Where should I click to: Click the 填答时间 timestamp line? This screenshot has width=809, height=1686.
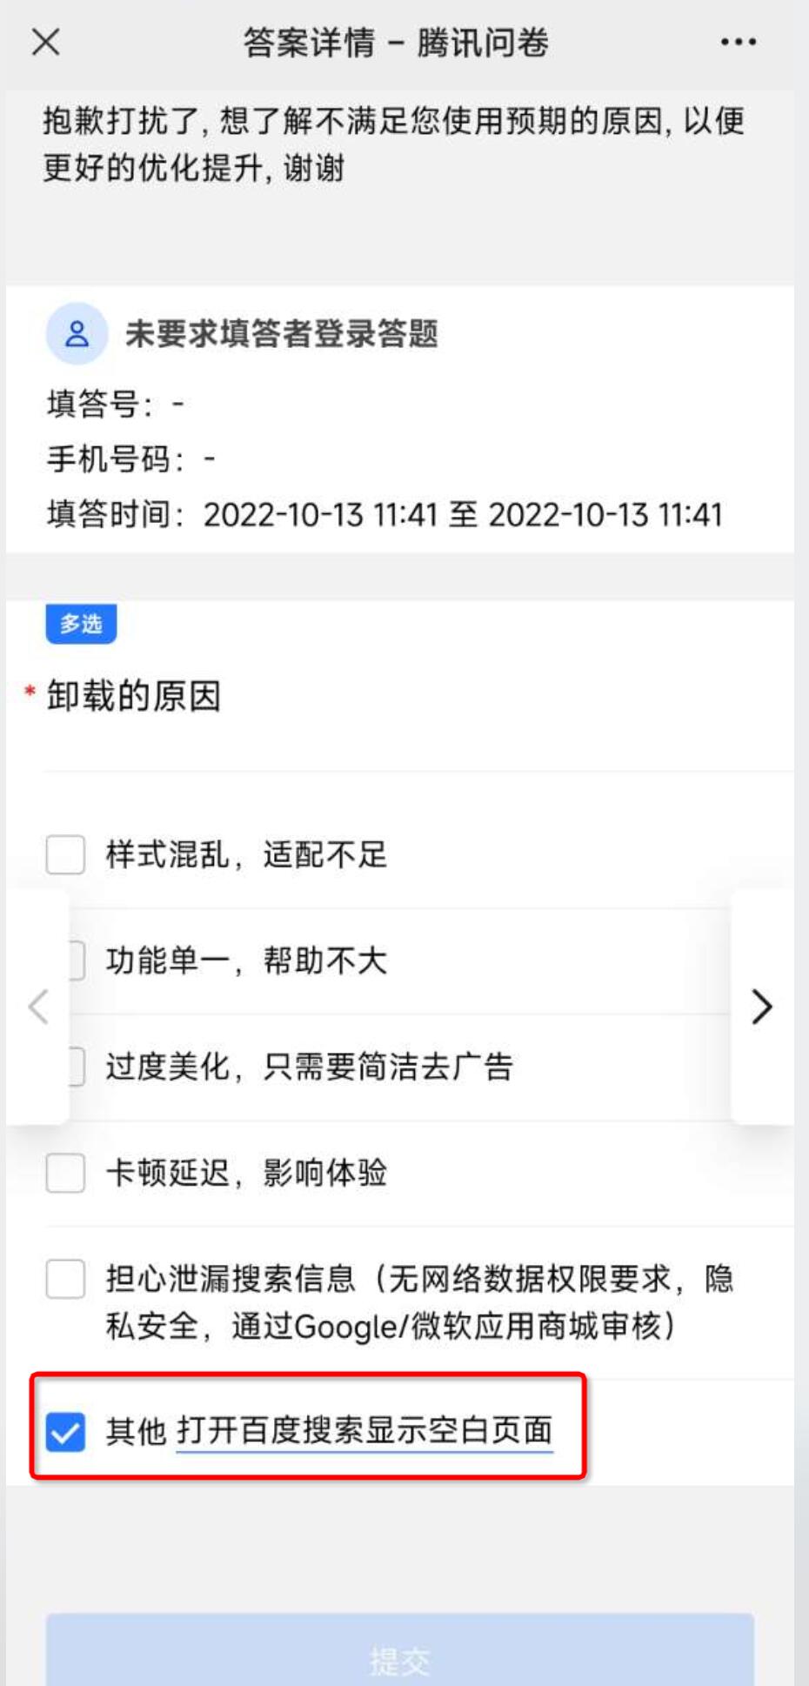(384, 514)
